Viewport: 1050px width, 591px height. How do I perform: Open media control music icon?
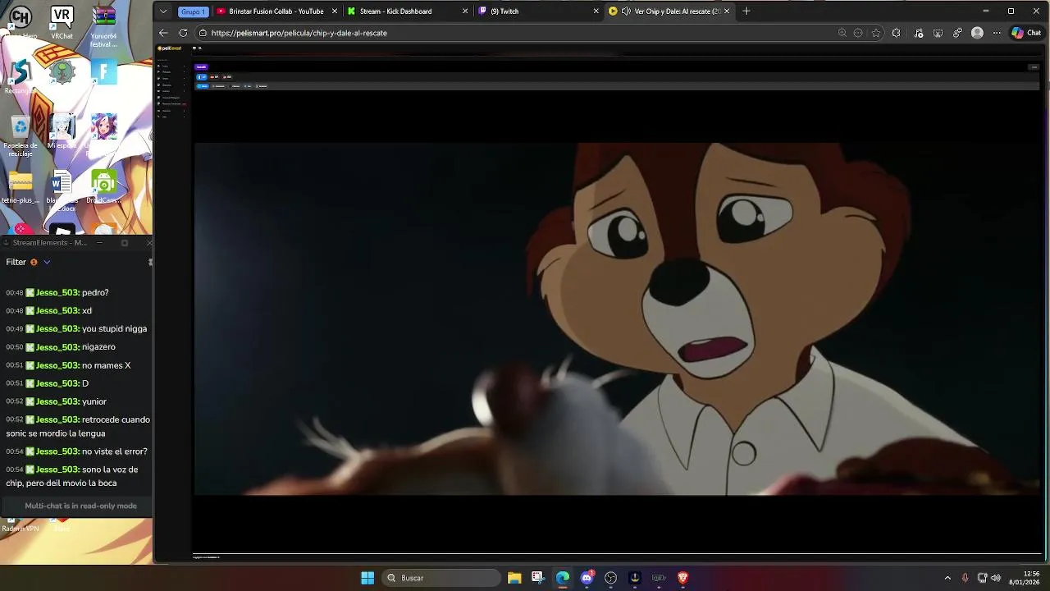point(918,33)
